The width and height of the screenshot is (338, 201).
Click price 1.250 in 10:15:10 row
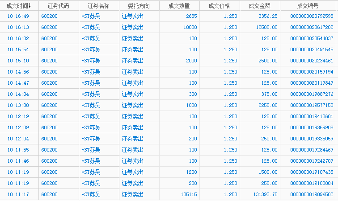coord(230,61)
